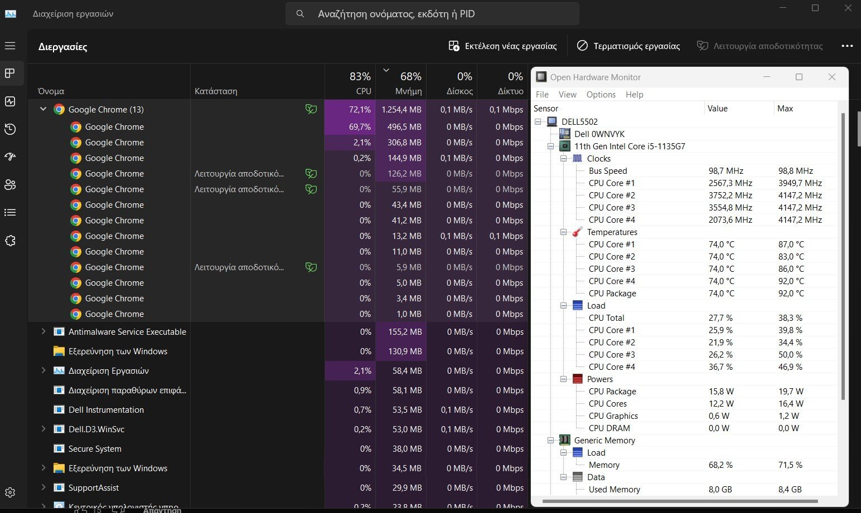Sort by the Όνομα column header
861x513 pixels.
109,82
